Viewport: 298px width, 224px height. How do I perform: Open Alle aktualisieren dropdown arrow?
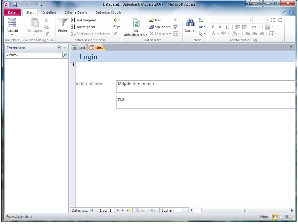point(146,35)
